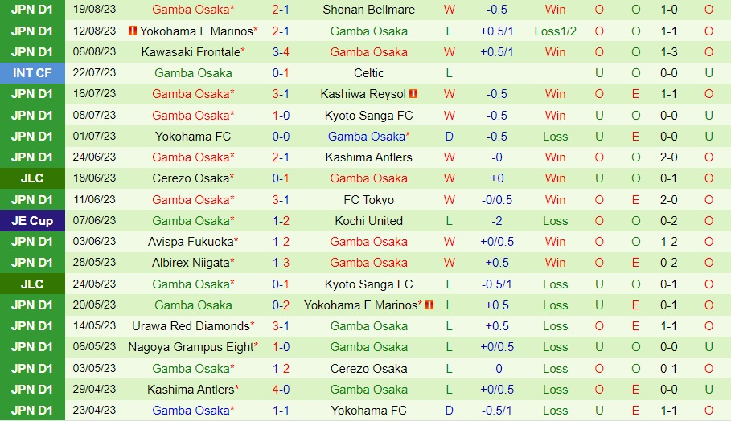The image size is (731, 421).
Task: Open Shonan Bellmare team link
Action: coord(368,10)
